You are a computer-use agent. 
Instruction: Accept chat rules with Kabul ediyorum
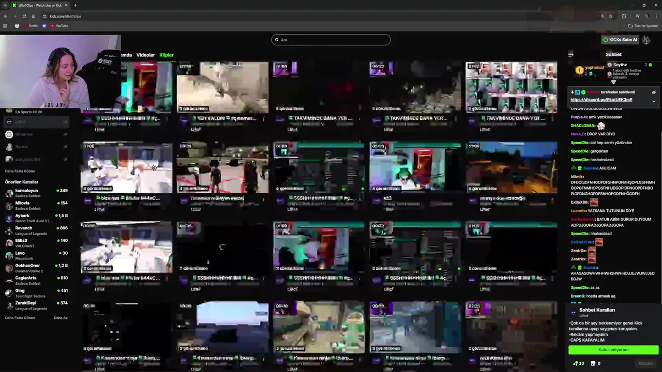(x=613, y=350)
